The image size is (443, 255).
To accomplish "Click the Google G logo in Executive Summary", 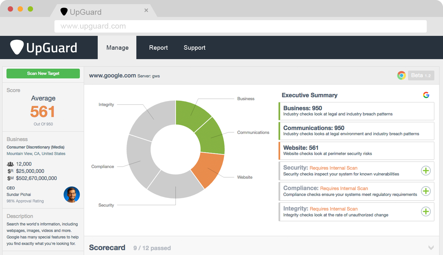I will coord(426,95).
